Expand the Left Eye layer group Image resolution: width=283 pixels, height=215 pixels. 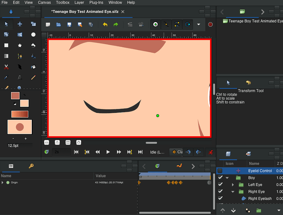233,184
